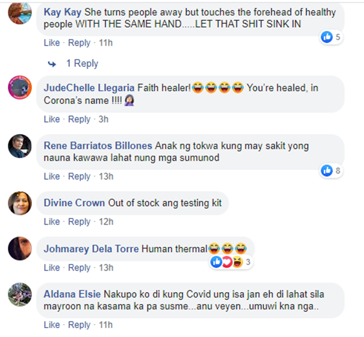Reply to Divine Crown's comment
The width and height of the screenshot is (364, 337).
(79, 222)
